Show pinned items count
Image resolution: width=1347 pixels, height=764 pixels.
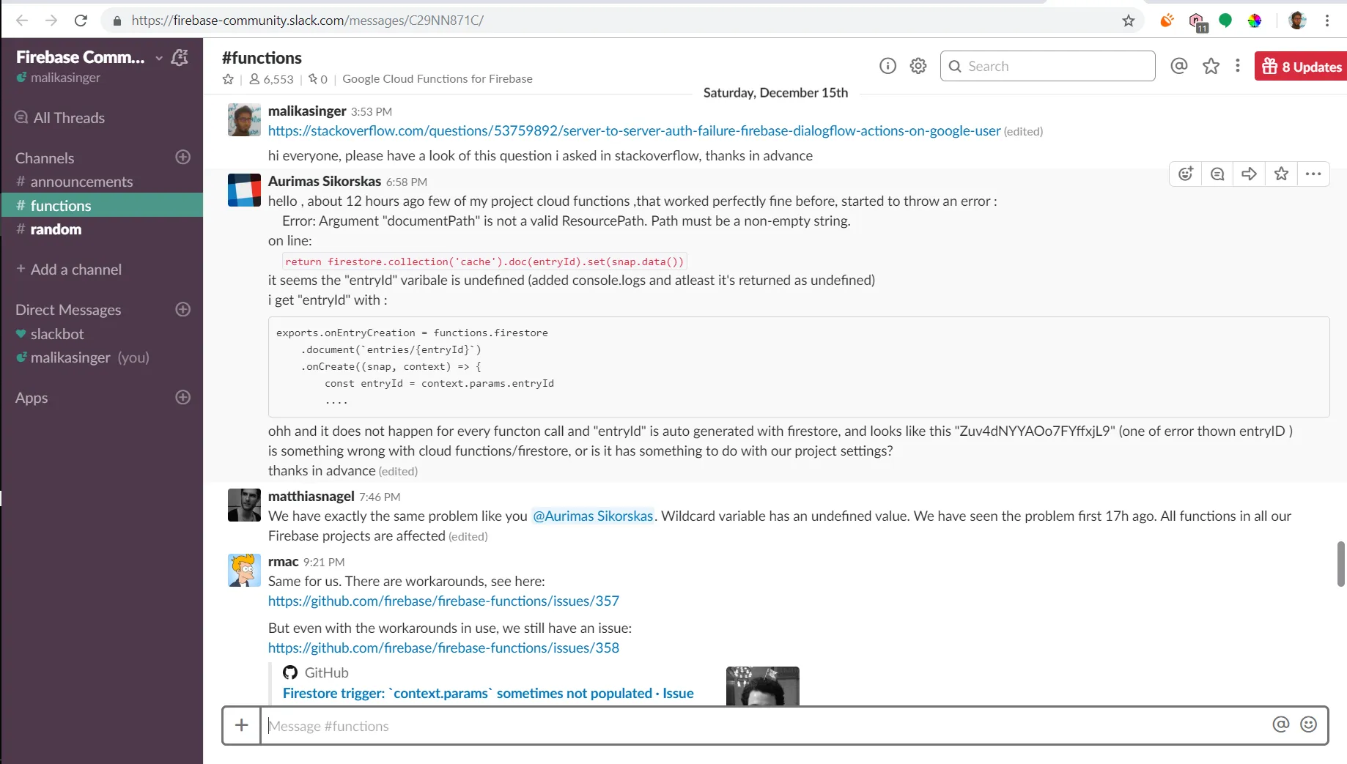coord(318,79)
